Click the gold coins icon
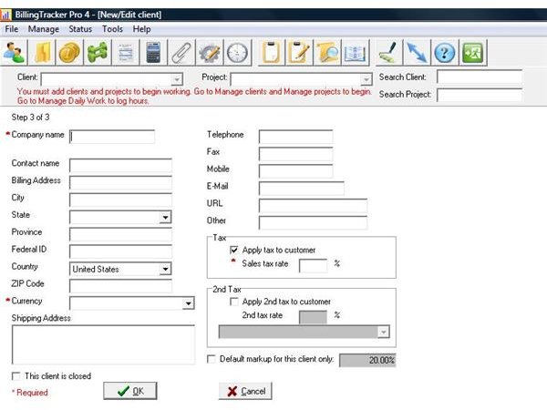This screenshot has height=410, width=547. point(69,53)
